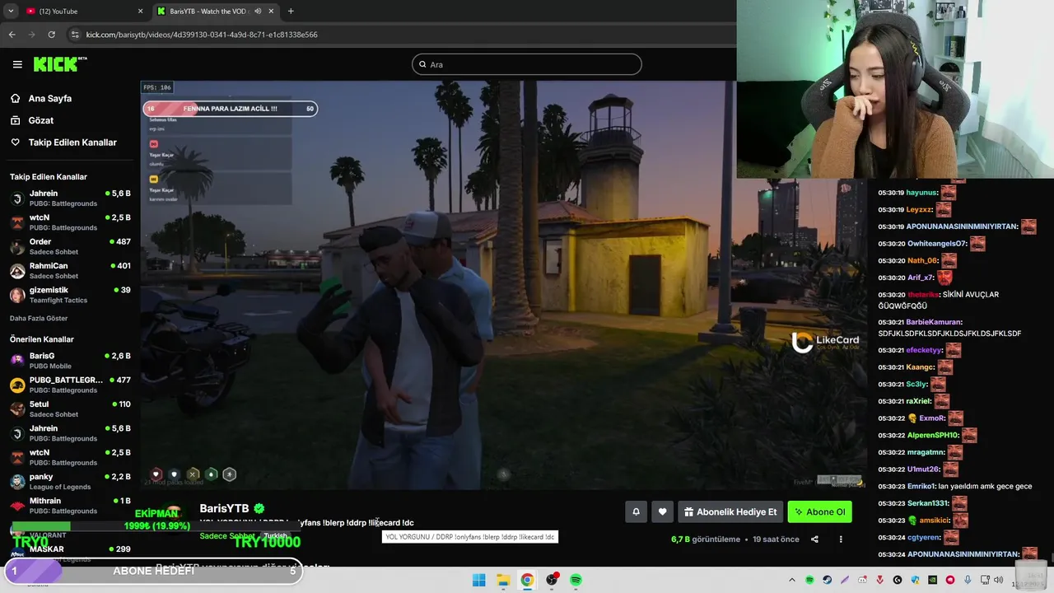This screenshot has width=1054, height=593.
Task: Open Windows Start menu
Action: (x=478, y=580)
